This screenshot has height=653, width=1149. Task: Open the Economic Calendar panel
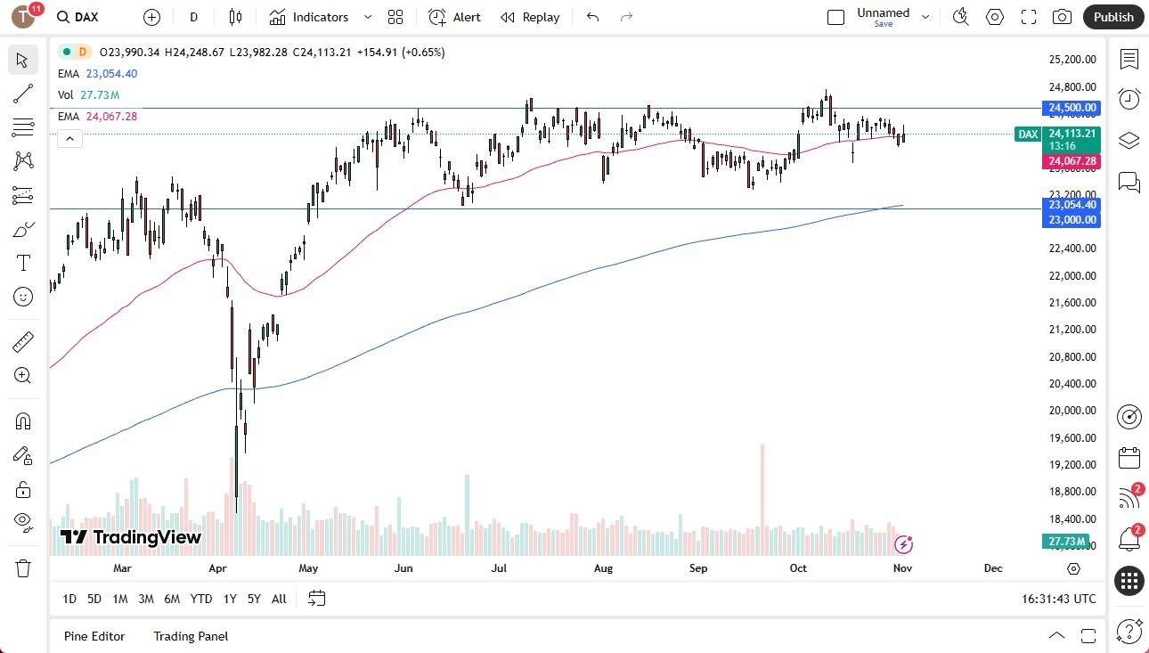point(1129,457)
